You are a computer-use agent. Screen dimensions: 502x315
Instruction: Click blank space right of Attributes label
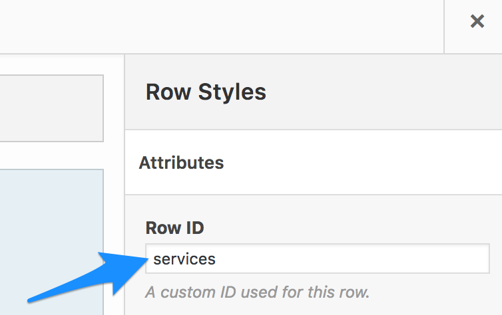[362, 163]
